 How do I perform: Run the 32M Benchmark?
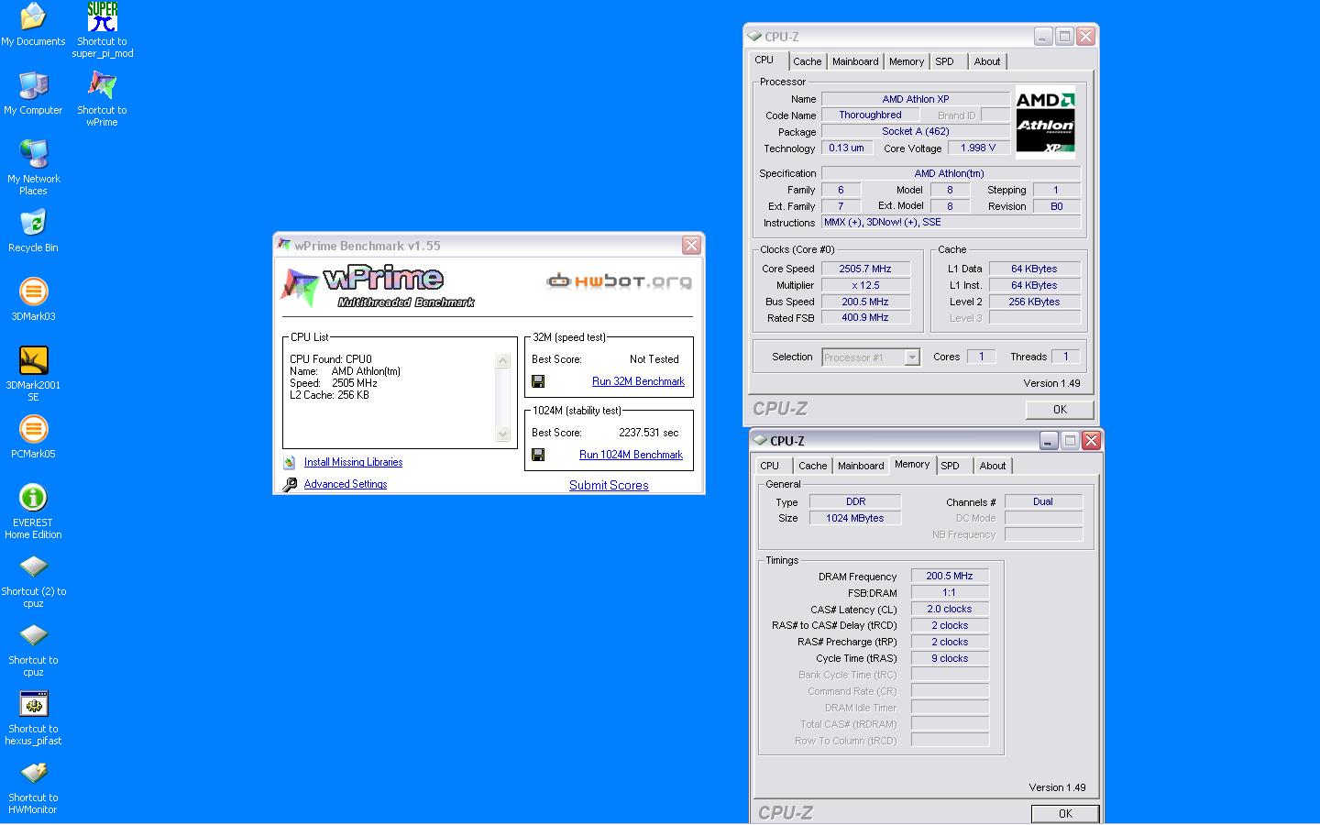[638, 381]
